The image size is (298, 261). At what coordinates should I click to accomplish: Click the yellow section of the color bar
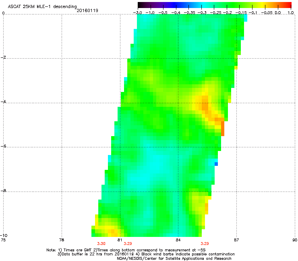[x=263, y=5]
